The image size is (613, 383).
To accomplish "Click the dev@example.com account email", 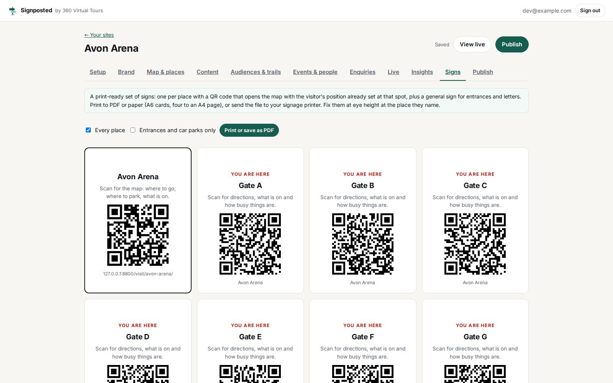I will click(x=547, y=11).
